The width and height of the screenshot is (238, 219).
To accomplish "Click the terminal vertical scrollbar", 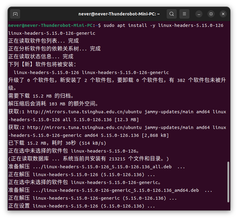I will click(228, 182).
